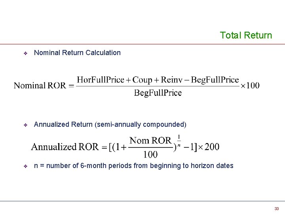285x214 pixels.
Task: Click the diamond bullet beside n = number
Action: click(x=26, y=166)
